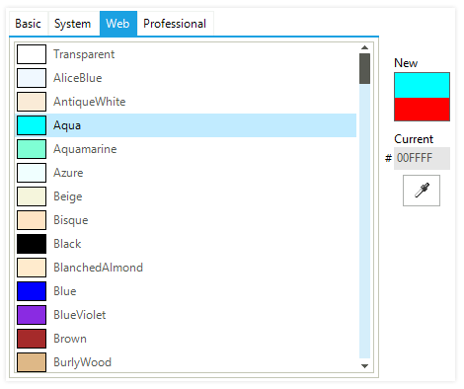Click the cyan Aqua swatch square
The image size is (464, 389).
[32, 125]
